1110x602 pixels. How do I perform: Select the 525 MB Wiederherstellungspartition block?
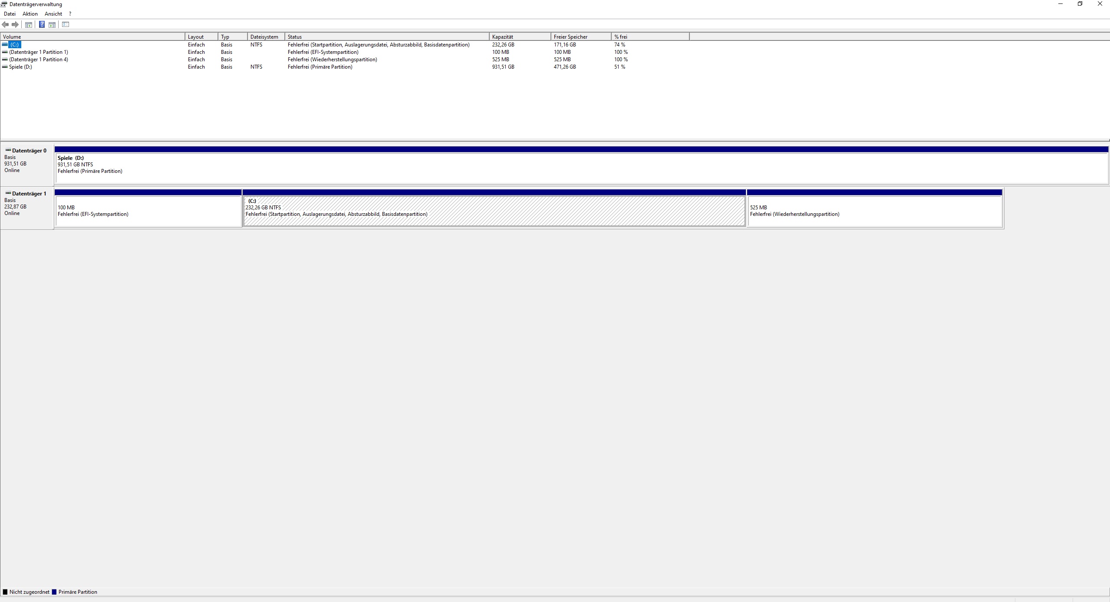tap(874, 211)
